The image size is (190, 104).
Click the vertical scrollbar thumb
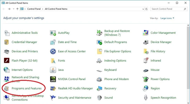click(188, 58)
